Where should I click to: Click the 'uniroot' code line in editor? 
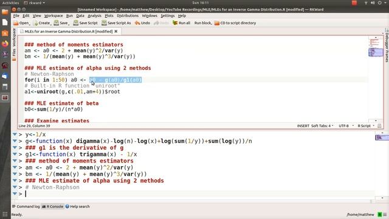[72, 92]
